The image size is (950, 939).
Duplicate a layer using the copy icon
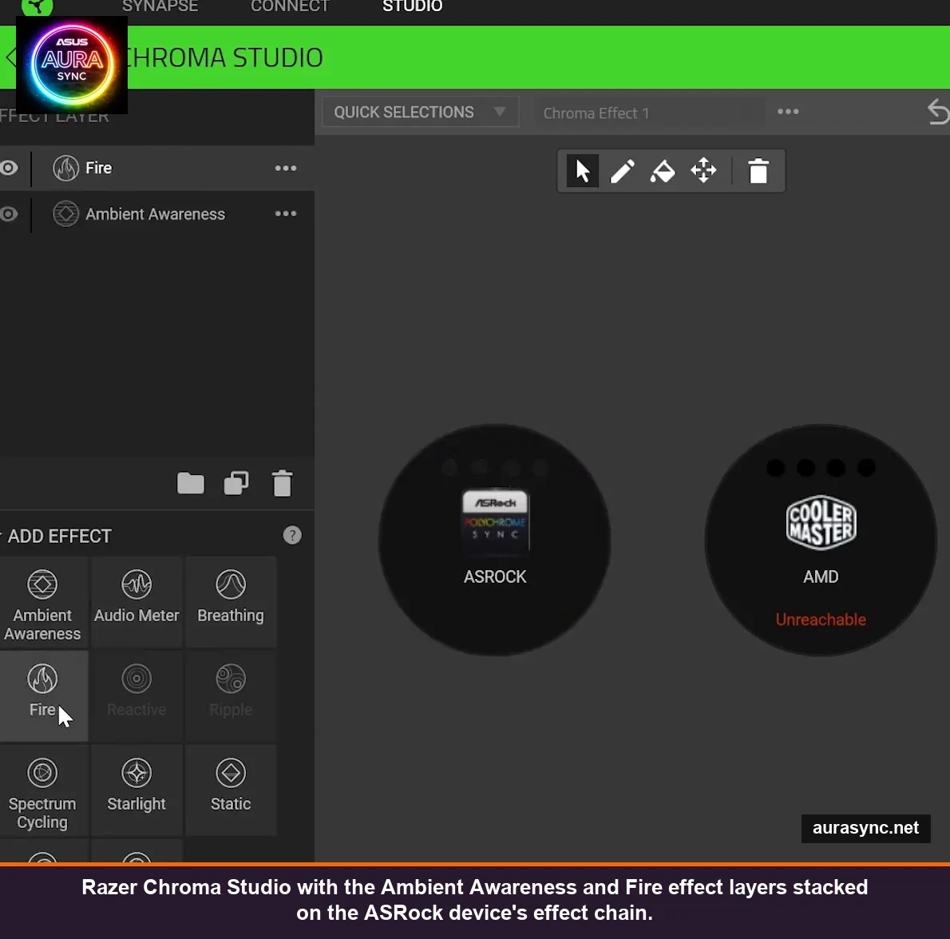coord(236,483)
